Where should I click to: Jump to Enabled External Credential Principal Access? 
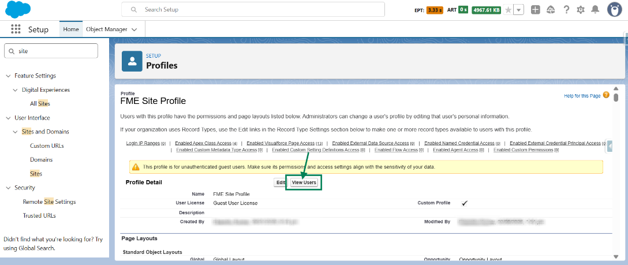click(x=555, y=143)
